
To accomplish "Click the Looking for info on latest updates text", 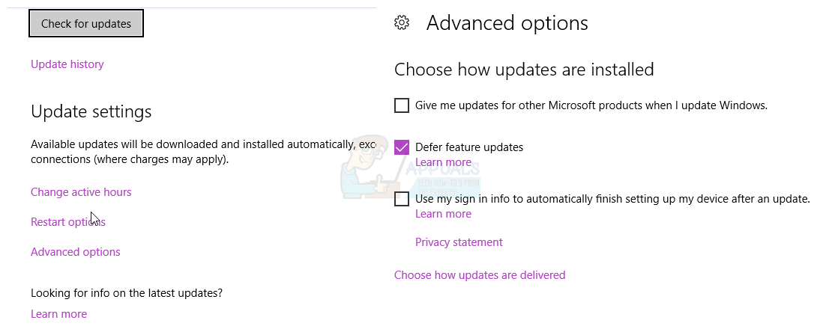I will tap(127, 292).
